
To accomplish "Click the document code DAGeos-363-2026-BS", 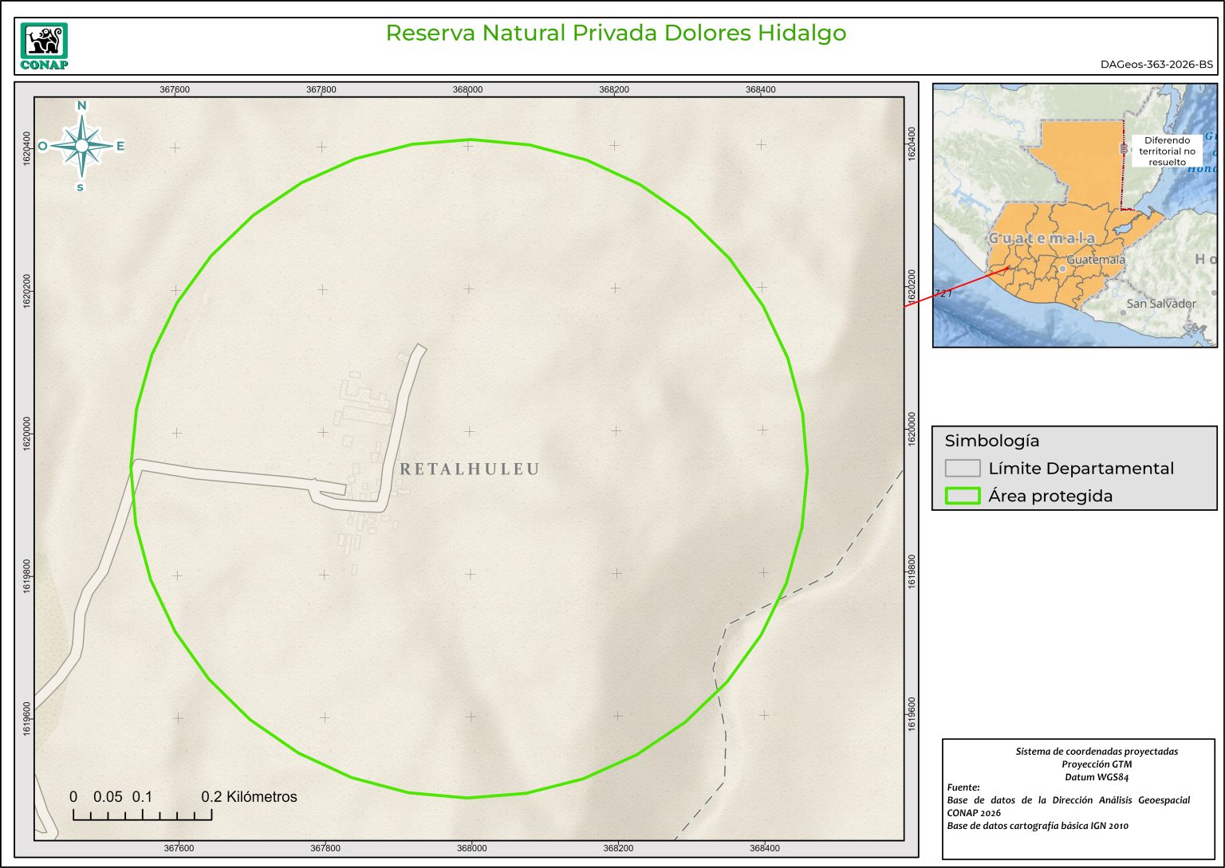I will 1156,65.
